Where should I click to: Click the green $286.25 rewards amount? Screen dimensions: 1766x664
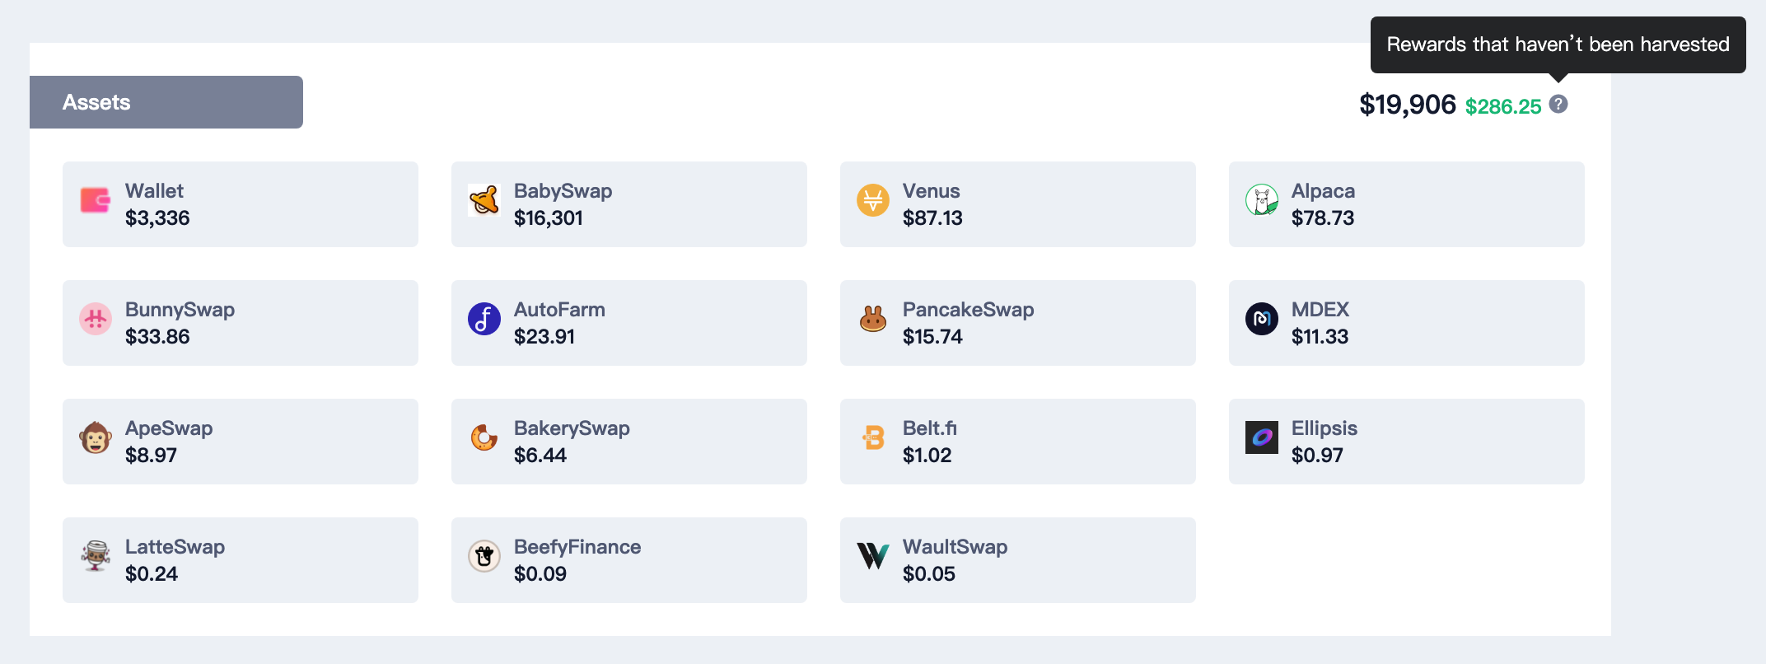pyautogui.click(x=1503, y=106)
